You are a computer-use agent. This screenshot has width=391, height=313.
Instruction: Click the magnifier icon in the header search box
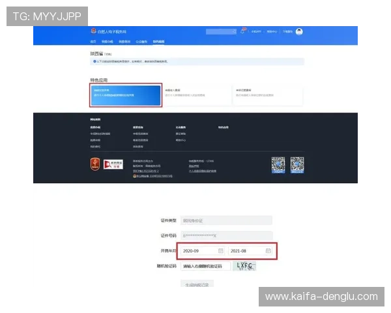(234, 31)
